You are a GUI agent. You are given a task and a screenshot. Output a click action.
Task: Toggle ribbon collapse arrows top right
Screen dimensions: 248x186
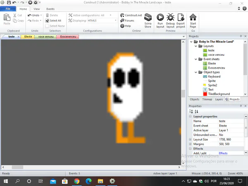pos(239,9)
